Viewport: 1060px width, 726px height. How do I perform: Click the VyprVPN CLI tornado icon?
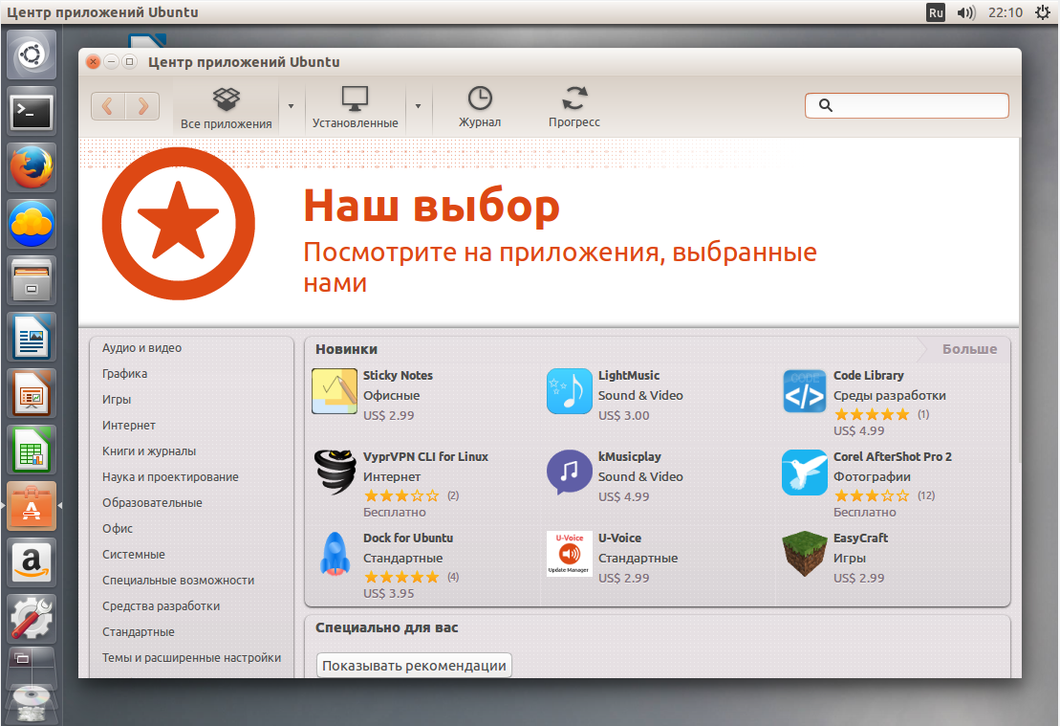click(335, 472)
